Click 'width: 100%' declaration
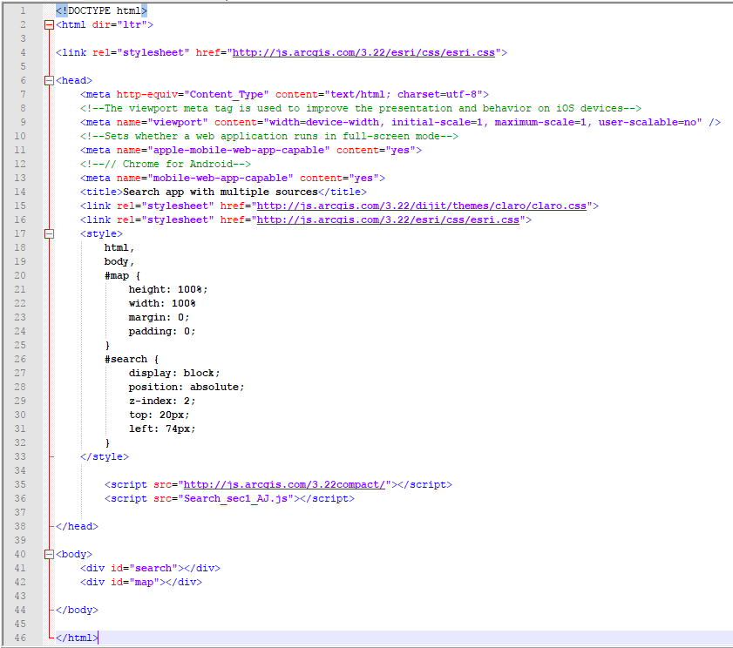Screen dimensions: 733x648 162,304
